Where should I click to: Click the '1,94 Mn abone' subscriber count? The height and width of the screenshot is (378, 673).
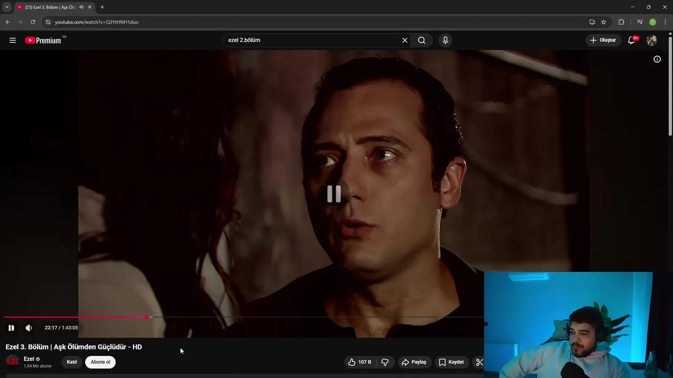point(37,366)
